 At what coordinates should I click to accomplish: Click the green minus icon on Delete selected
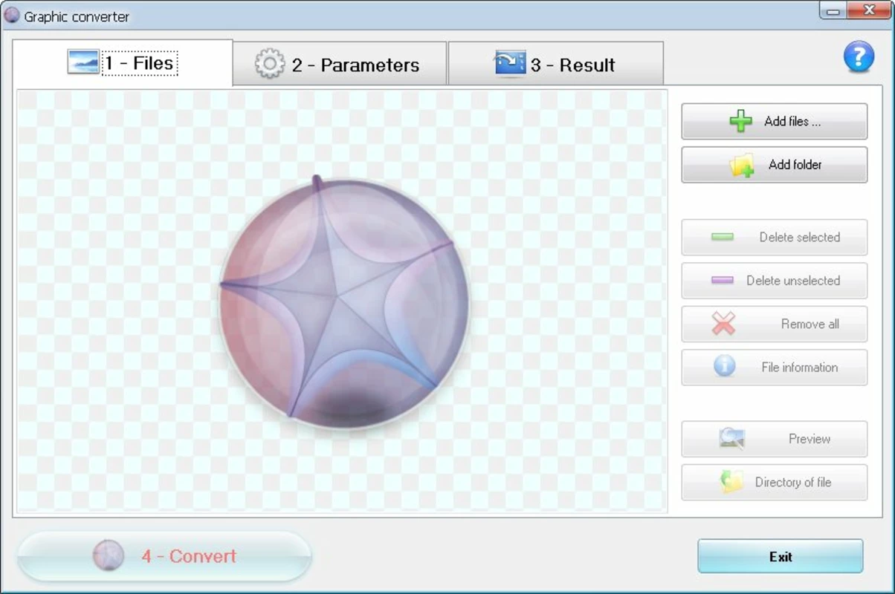(722, 237)
